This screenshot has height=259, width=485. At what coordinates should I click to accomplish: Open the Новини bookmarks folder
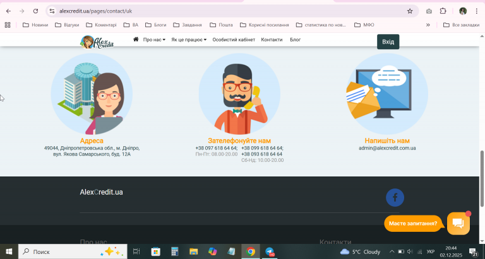[35, 25]
